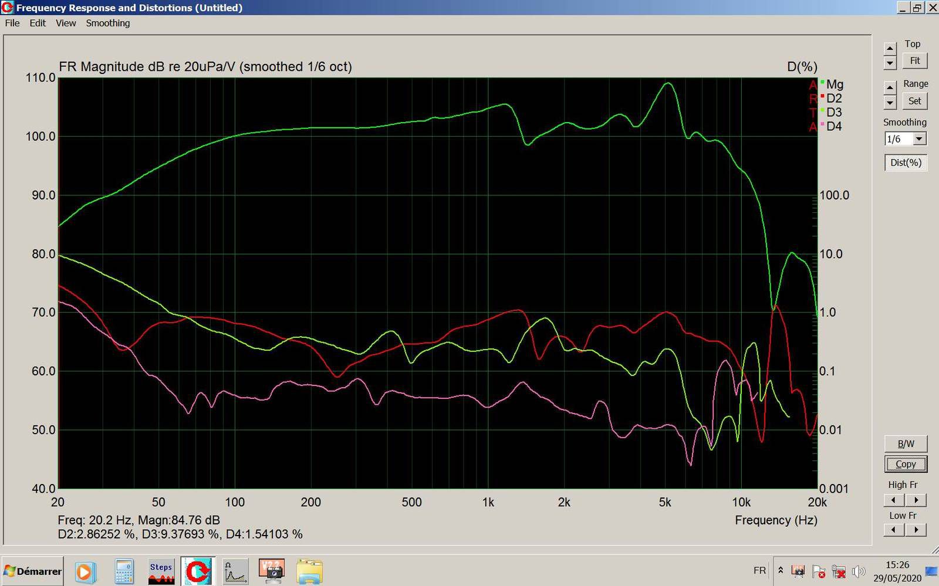Click the Mg green legend marker
The image size is (939, 586).
(x=822, y=82)
